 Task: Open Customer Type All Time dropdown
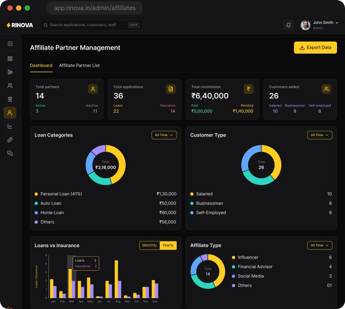[x=320, y=135]
